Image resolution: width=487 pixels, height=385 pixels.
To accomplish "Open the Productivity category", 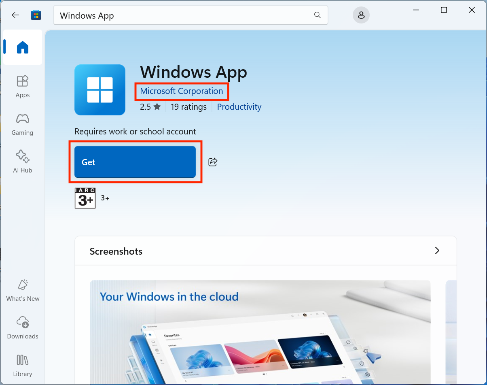I will (x=239, y=106).
